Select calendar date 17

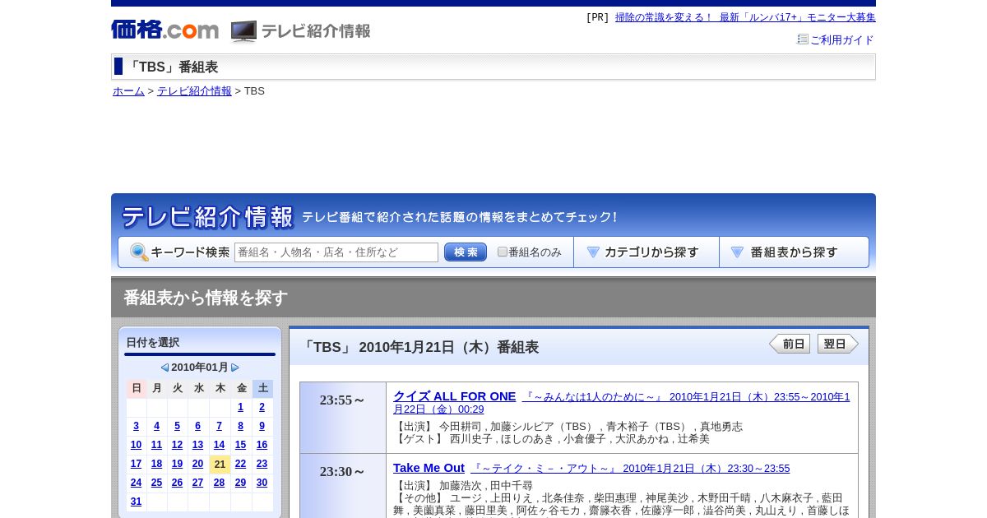(x=136, y=464)
